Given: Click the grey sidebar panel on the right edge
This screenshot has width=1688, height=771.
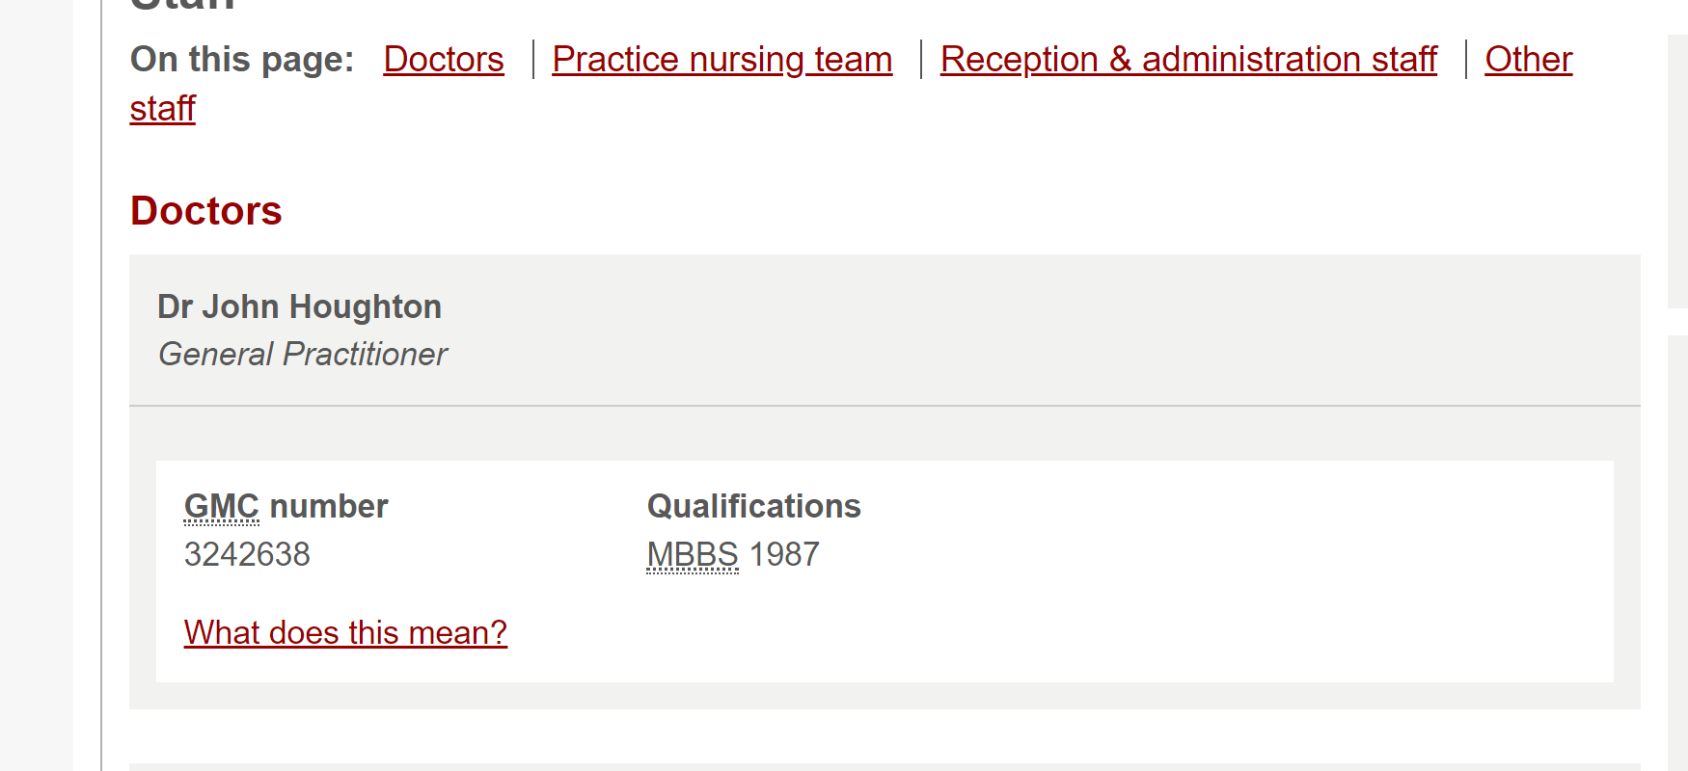Looking at the screenshot, I should click(x=1677, y=173).
